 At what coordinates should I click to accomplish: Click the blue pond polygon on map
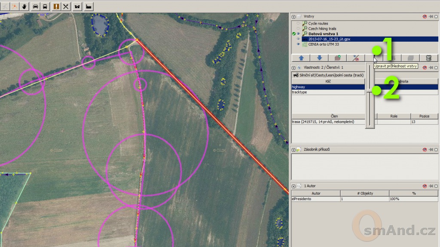point(100,25)
